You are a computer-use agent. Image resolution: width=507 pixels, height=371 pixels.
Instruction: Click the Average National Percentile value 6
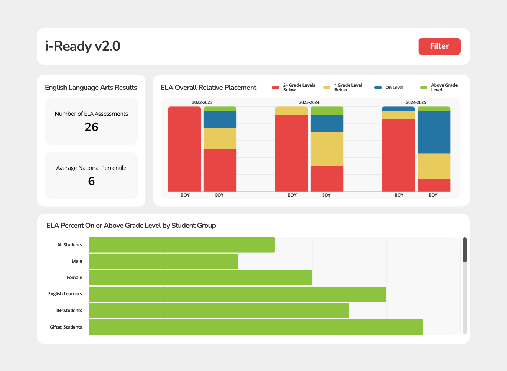tap(91, 181)
